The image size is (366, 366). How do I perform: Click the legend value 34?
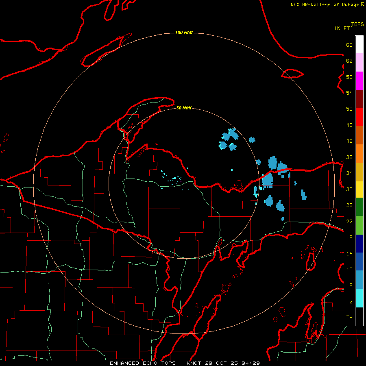pos(349,173)
